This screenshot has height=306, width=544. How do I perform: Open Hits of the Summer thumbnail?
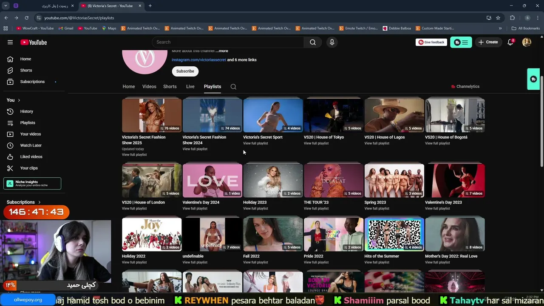(394, 235)
